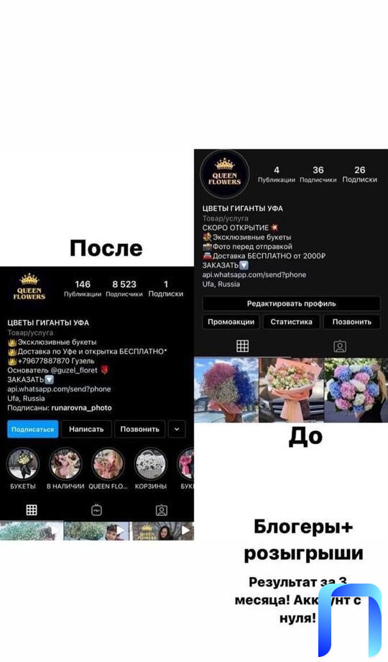Tap the Queen Flowers avatar in right profile

coord(225,174)
